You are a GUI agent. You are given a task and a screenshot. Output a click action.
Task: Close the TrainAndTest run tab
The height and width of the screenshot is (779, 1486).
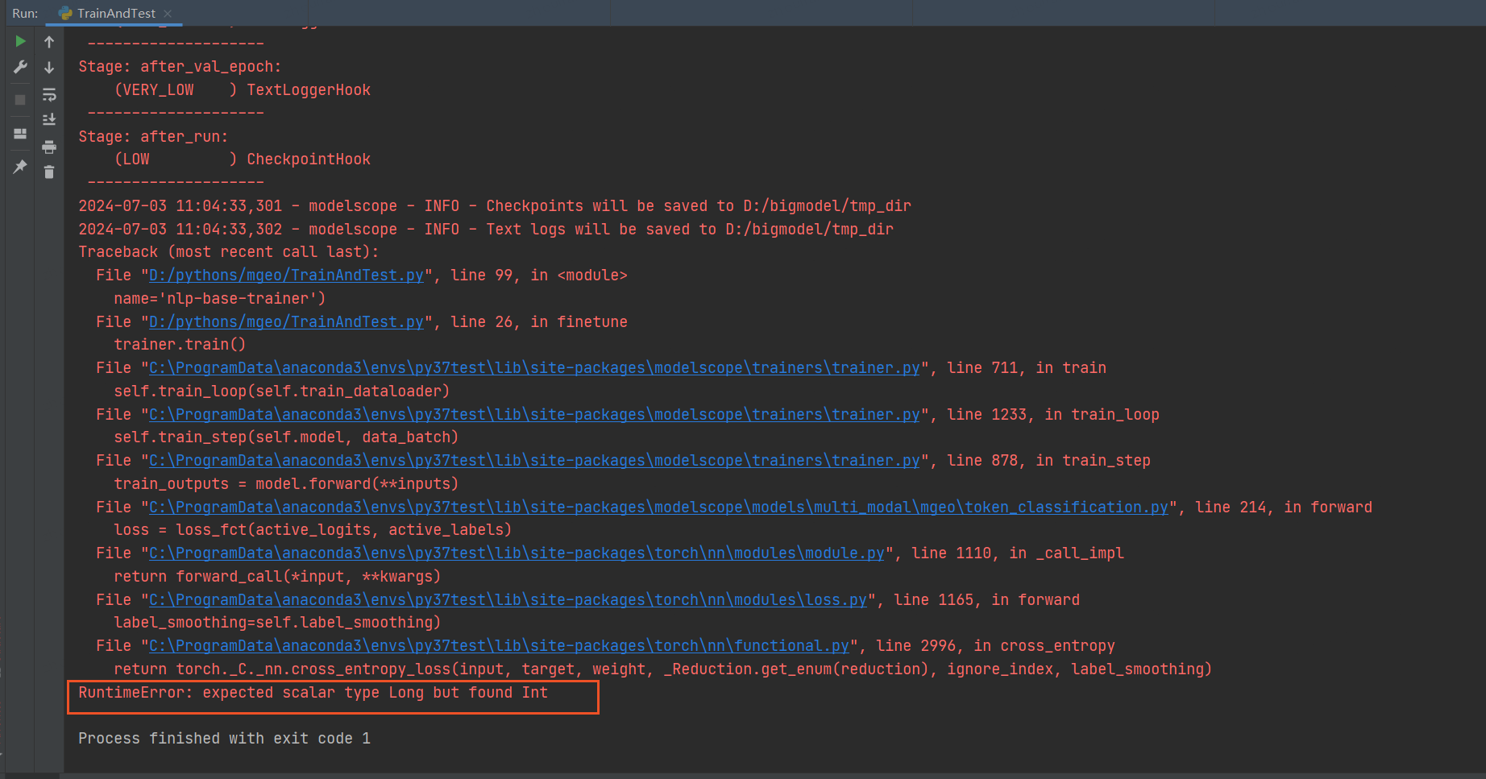click(168, 13)
